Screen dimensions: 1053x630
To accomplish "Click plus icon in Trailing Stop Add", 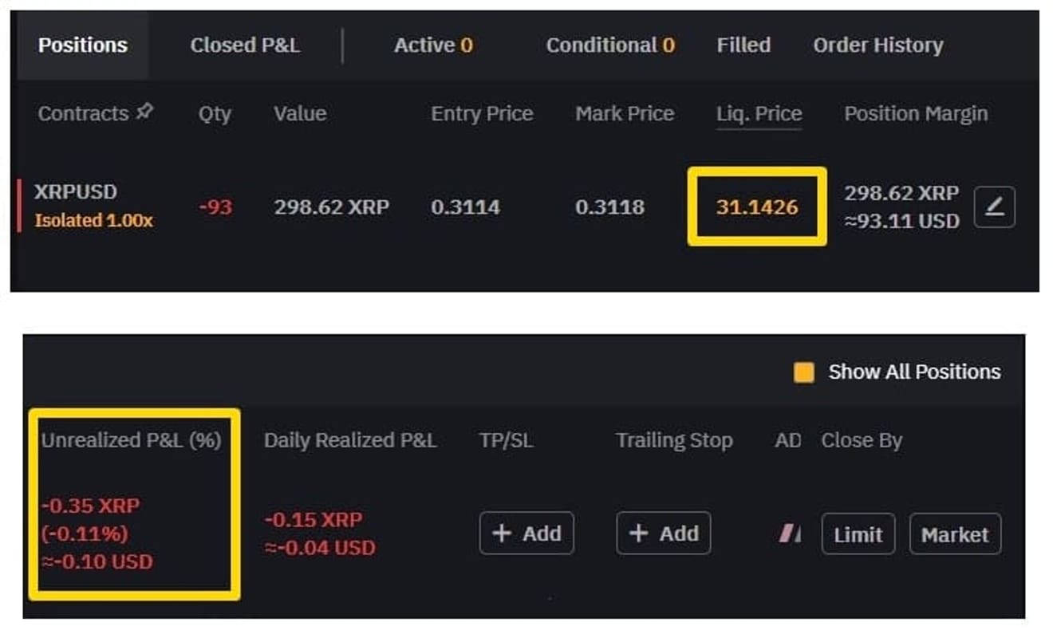I will pyautogui.click(x=639, y=533).
